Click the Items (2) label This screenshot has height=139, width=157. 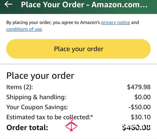[x=20, y=87]
